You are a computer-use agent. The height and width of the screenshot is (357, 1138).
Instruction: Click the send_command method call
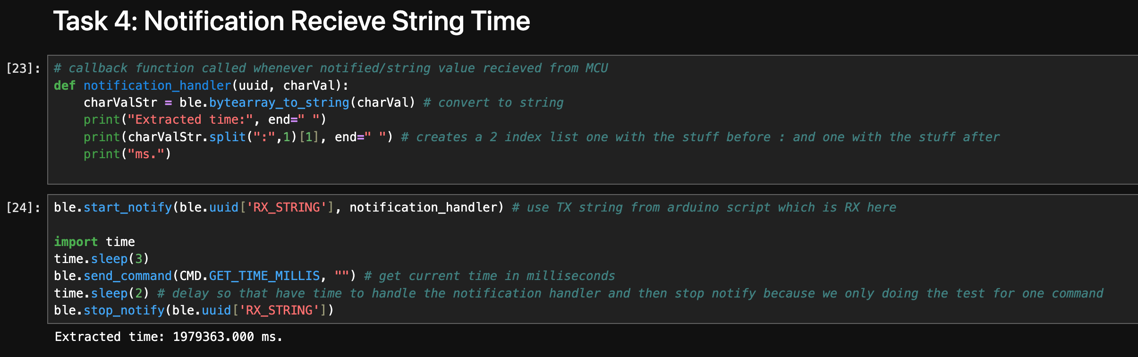click(127, 276)
